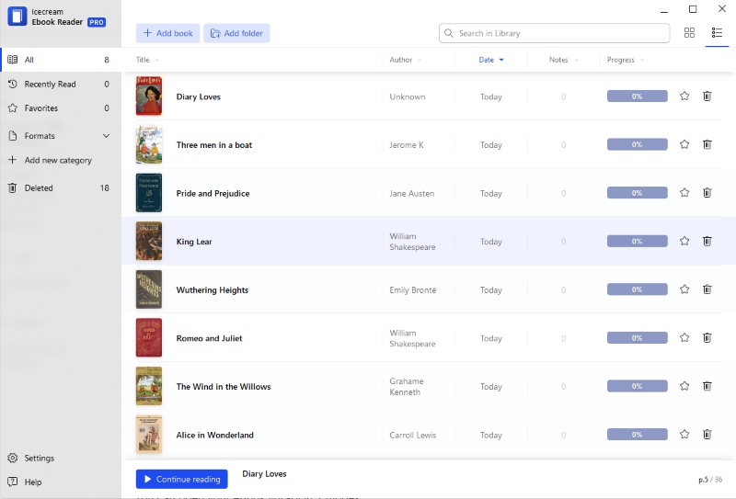The height and width of the screenshot is (499, 736).
Task: Remove Alice in Wonderland via trash icon
Action: [707, 435]
